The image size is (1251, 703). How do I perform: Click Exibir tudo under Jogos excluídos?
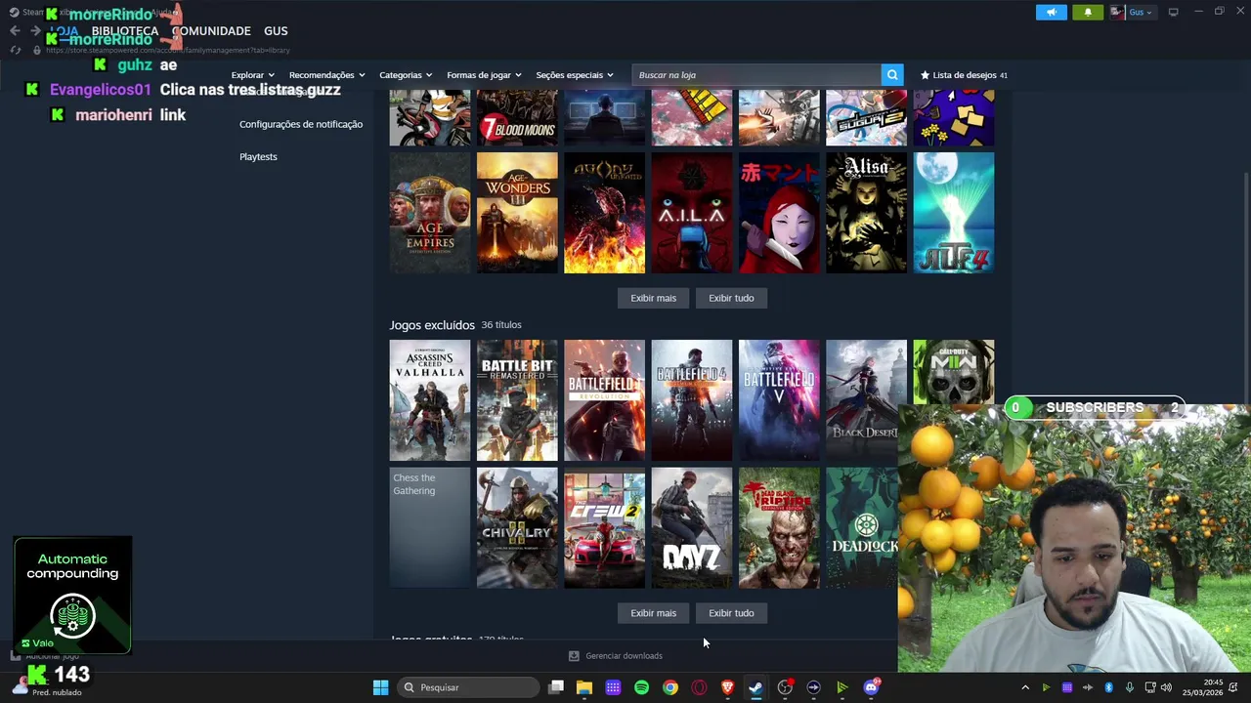click(731, 613)
